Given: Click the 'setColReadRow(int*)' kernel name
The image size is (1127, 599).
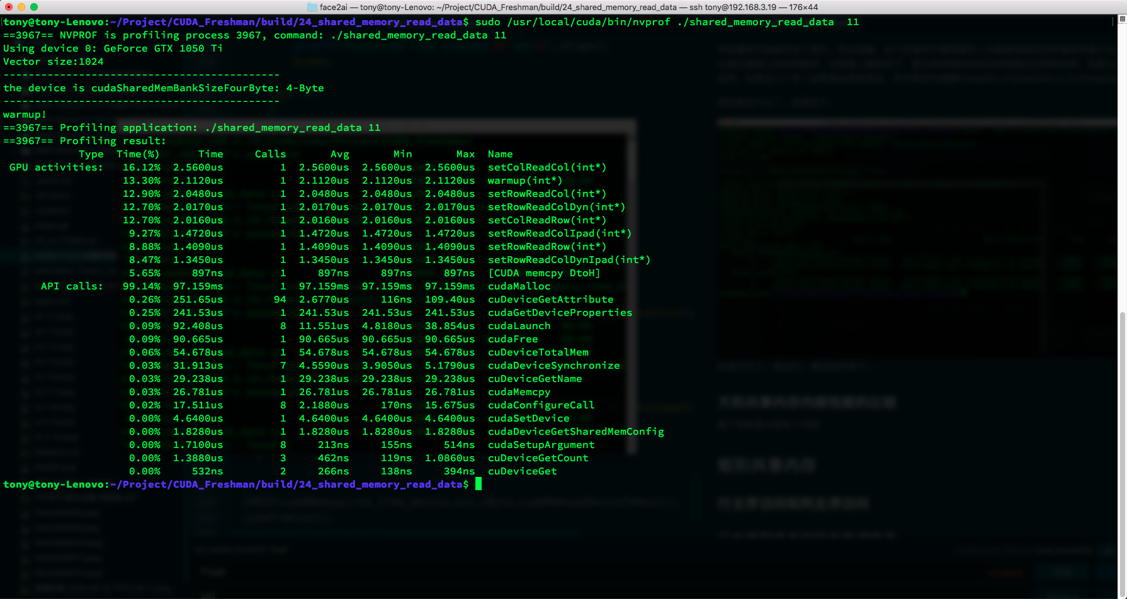Looking at the screenshot, I should point(547,220).
